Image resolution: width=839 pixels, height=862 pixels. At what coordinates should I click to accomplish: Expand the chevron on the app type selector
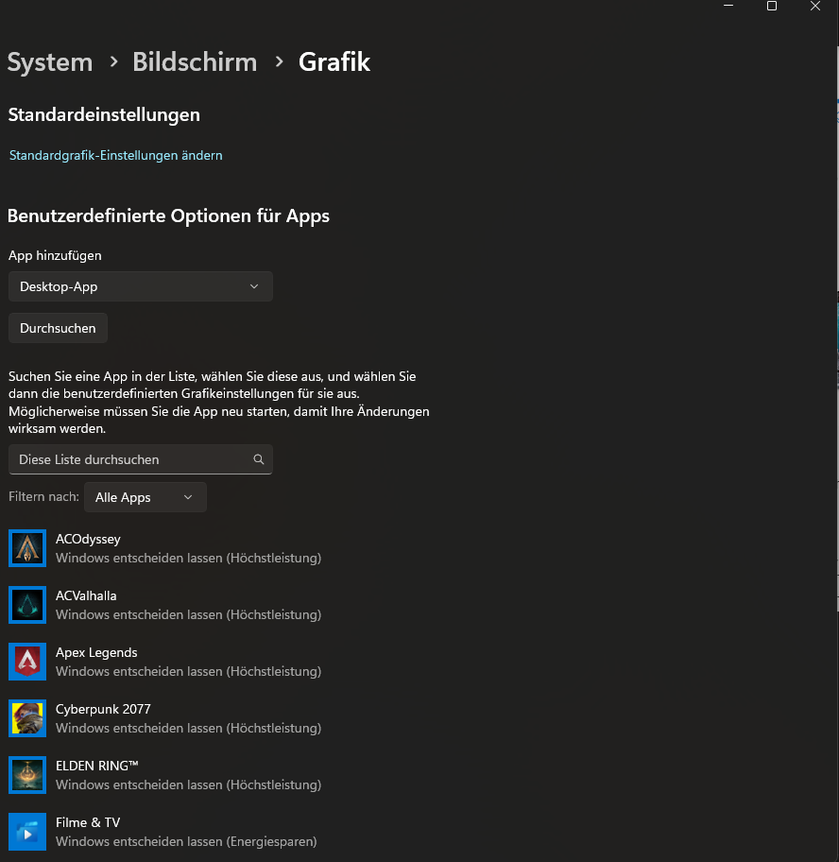(253, 286)
